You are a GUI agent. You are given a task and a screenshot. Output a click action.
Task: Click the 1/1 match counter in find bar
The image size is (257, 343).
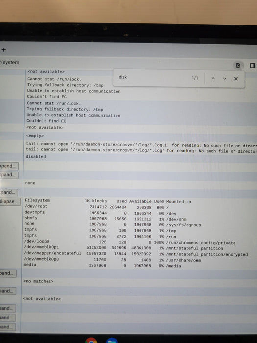click(195, 78)
